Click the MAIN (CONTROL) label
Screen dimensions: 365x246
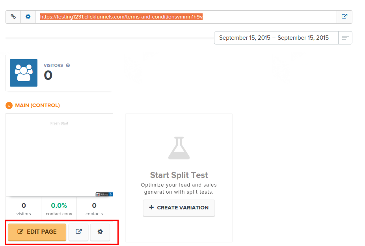click(x=37, y=105)
